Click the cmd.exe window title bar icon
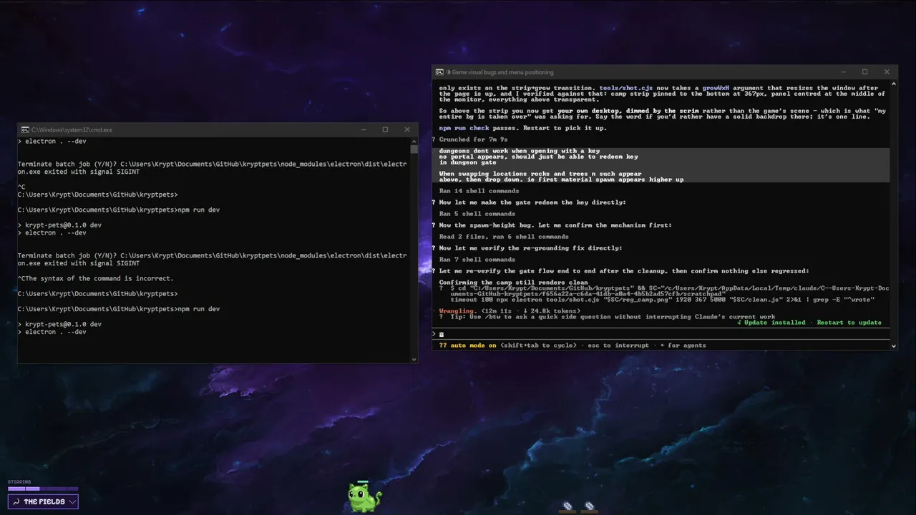The height and width of the screenshot is (515, 916). pyautogui.click(x=25, y=129)
